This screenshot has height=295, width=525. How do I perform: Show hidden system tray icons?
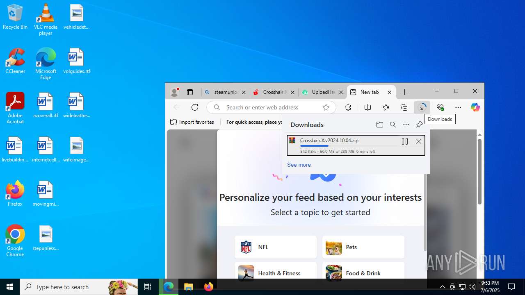click(x=443, y=287)
